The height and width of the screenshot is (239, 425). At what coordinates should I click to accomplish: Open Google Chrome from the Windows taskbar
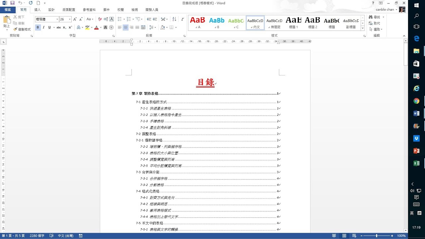click(x=416, y=101)
